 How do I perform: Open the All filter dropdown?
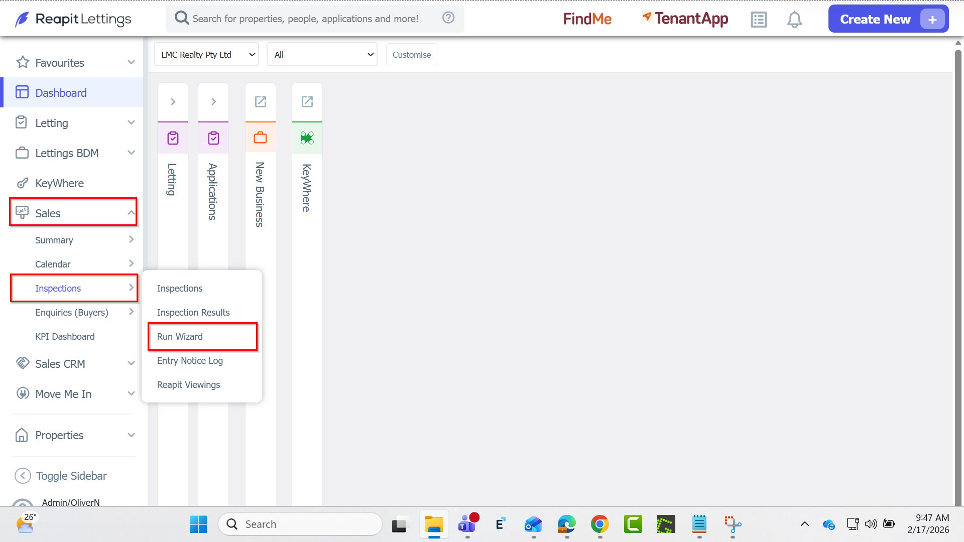[322, 54]
